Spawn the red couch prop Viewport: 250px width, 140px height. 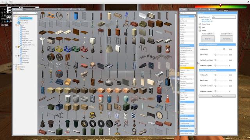click(134, 24)
